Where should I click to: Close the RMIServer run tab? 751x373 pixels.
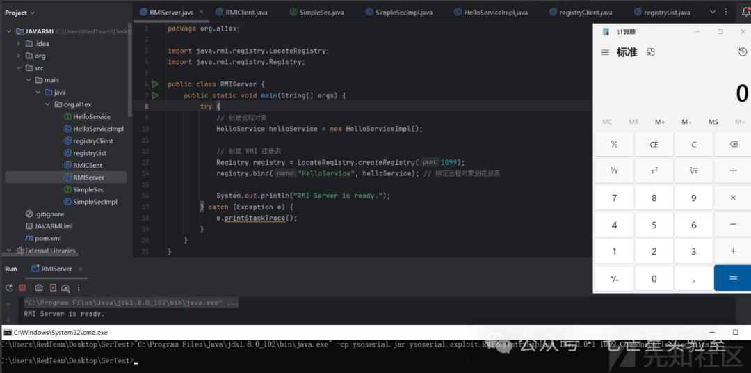(81, 269)
